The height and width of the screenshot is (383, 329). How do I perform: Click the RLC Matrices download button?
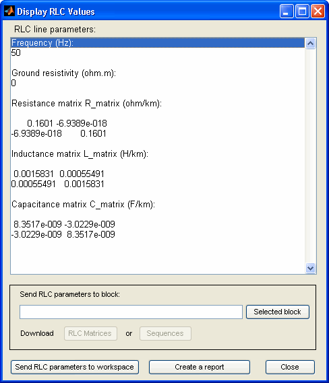click(x=91, y=333)
